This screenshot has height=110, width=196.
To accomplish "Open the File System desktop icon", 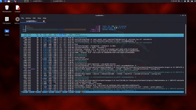I will coord(7,20).
